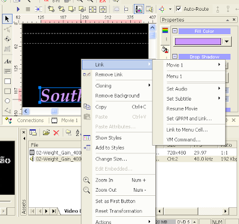Viewport: 239px width, 224px height.
Task: Collapse the Drop Shadow section
Action: (174, 56)
